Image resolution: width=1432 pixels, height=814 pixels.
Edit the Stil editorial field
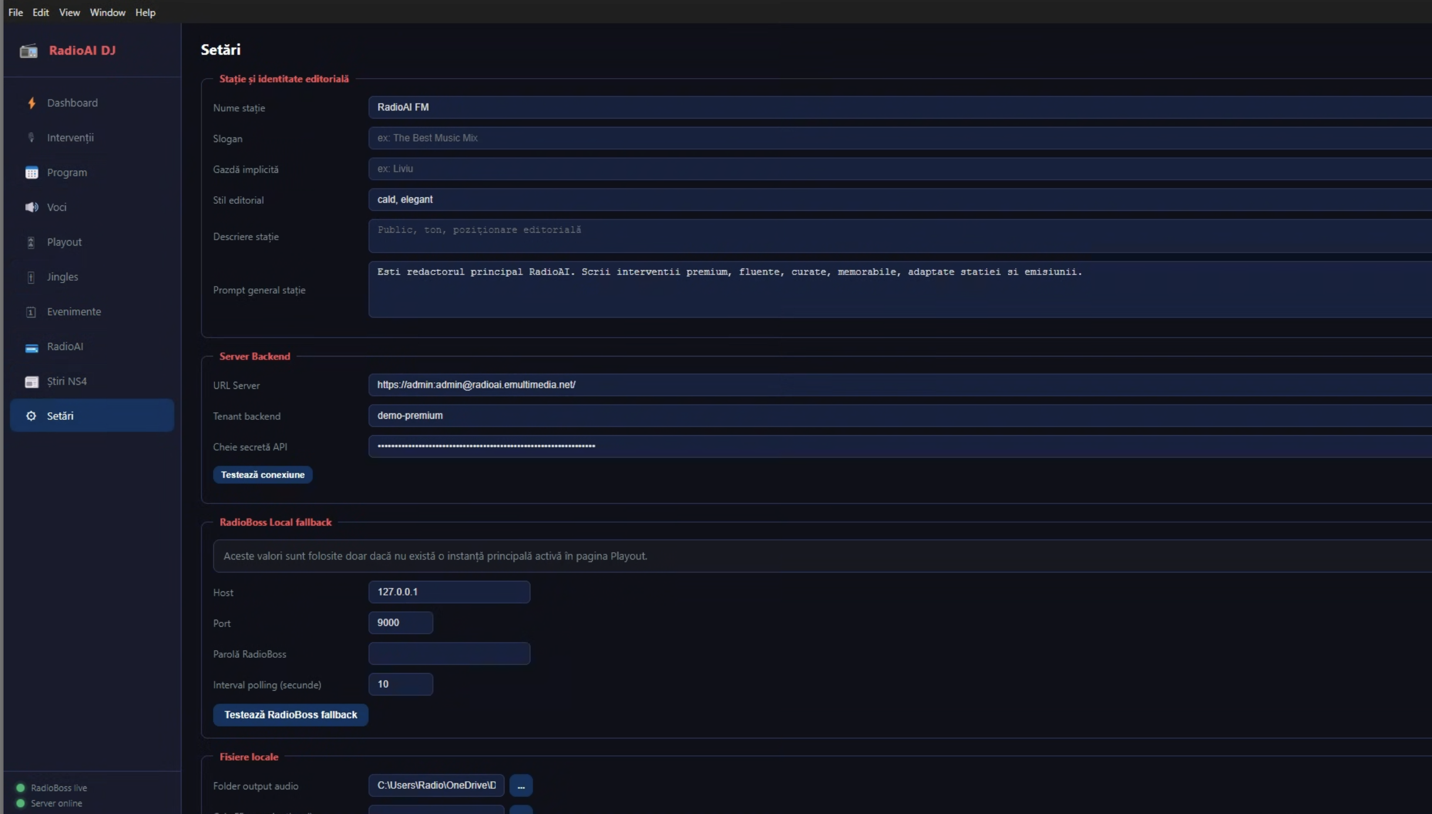coord(900,200)
